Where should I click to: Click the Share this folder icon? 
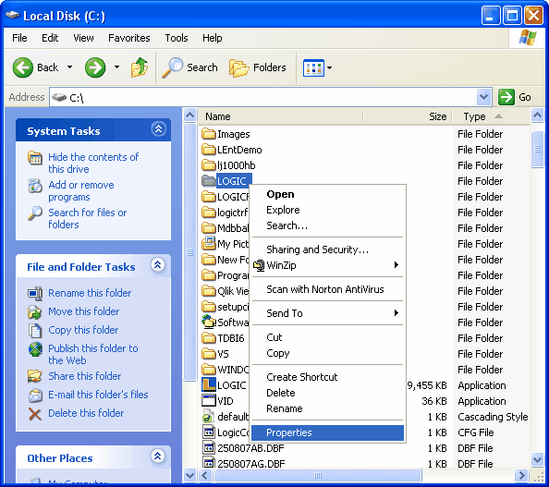35,376
